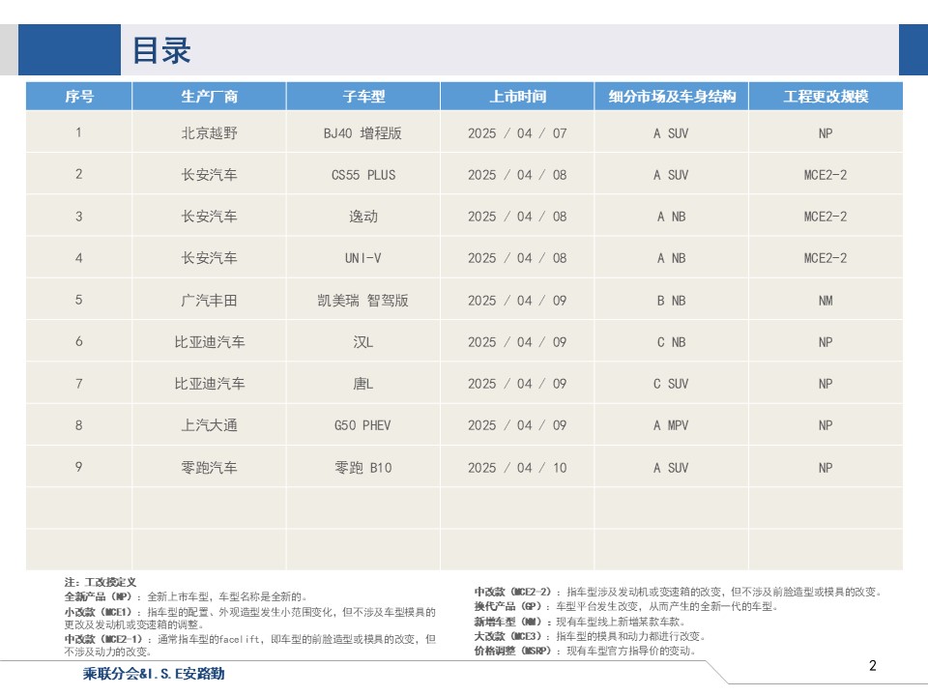Click the 逸动 model cell

coord(363,217)
